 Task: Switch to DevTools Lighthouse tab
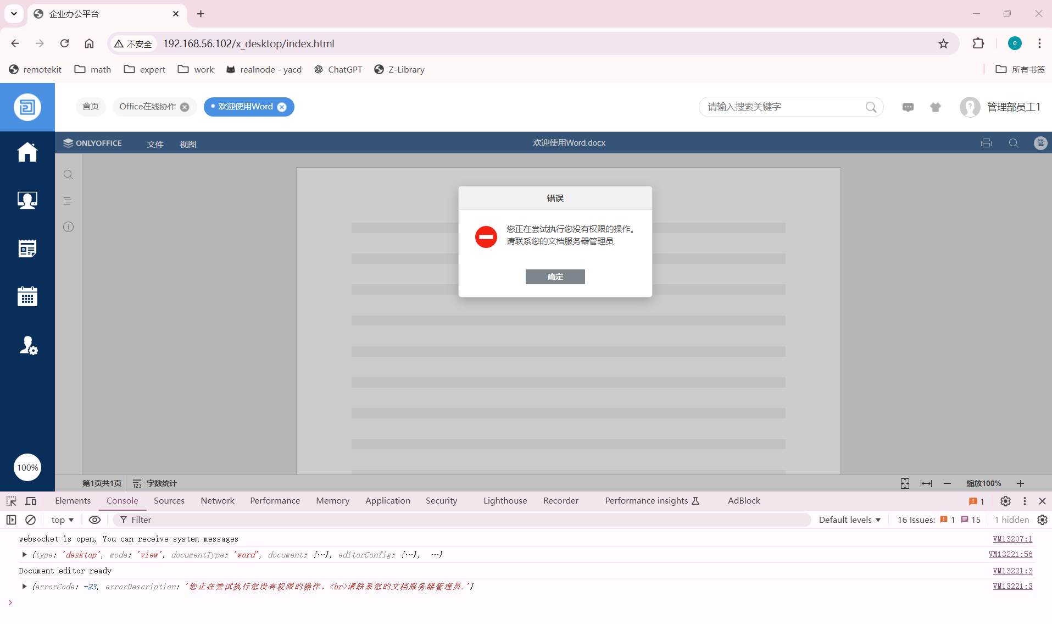pyautogui.click(x=505, y=500)
